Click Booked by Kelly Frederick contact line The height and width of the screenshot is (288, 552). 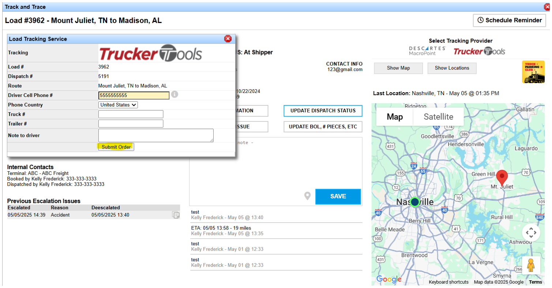52,179
